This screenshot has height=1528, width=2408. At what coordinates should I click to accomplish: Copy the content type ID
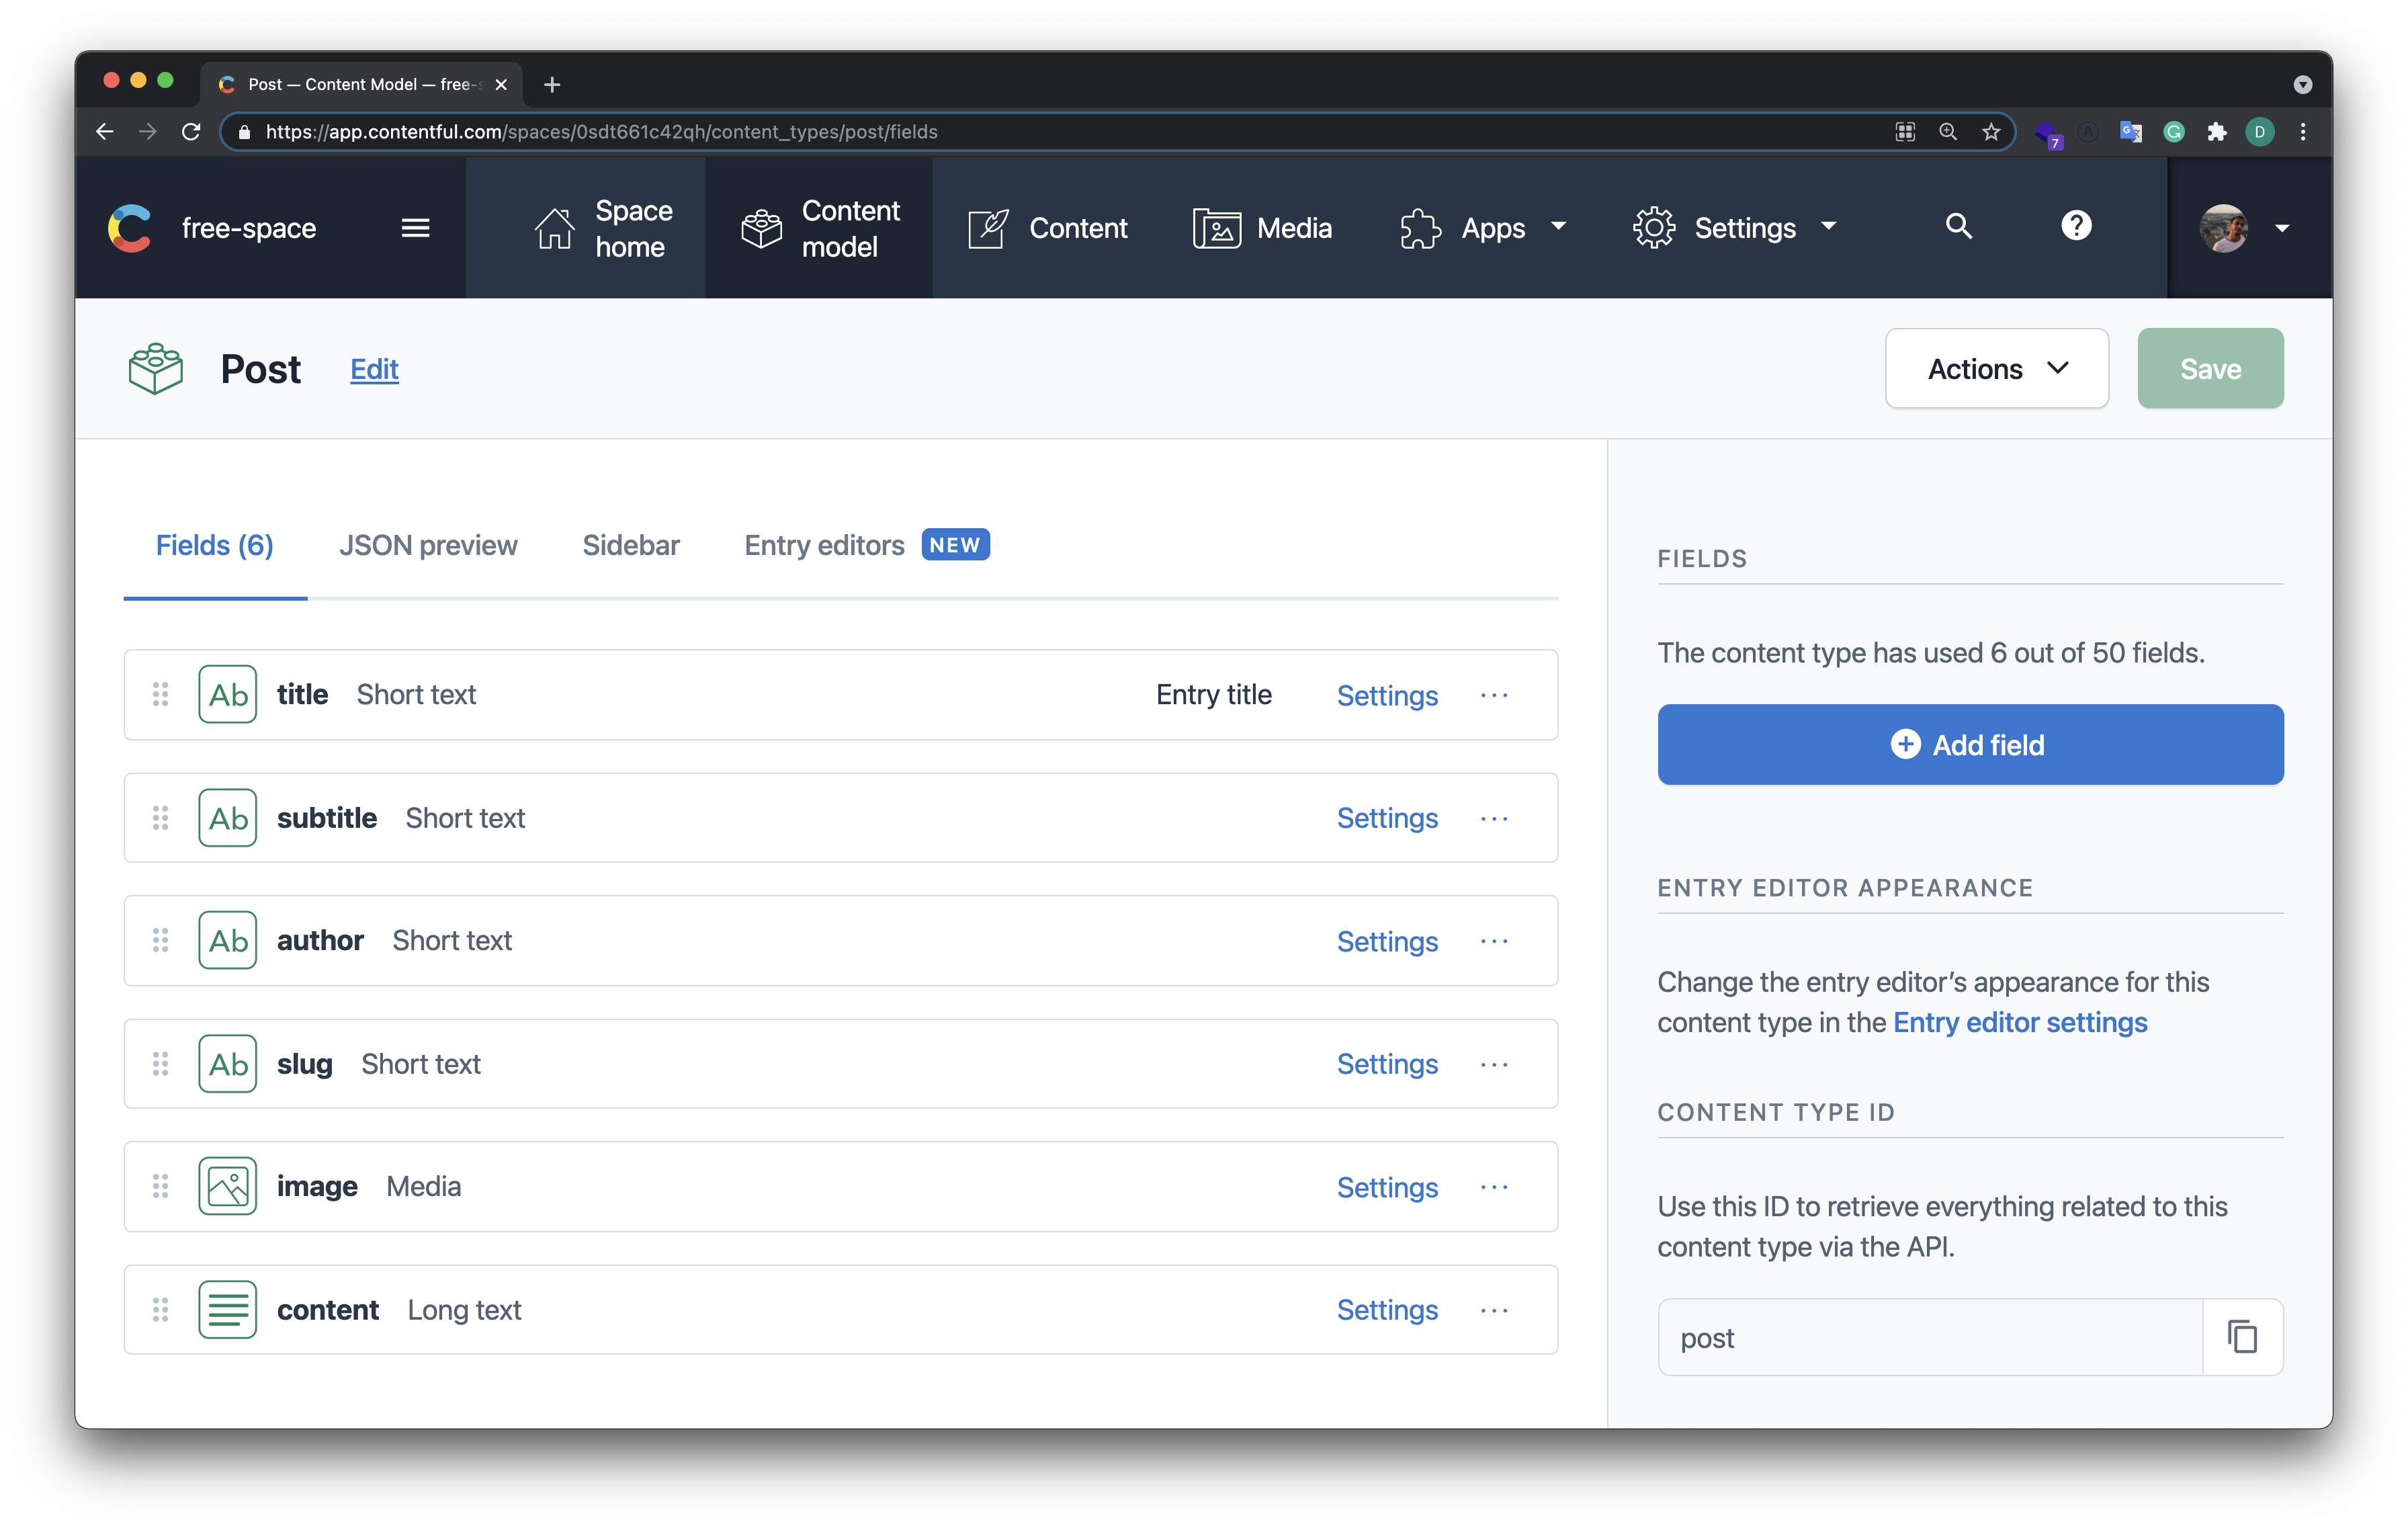tap(2242, 1337)
